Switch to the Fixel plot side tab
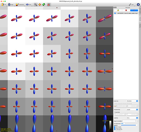This screenshot has width=141, height=132. pos(140,19)
